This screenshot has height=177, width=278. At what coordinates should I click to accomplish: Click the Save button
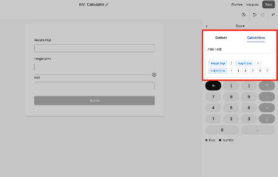tap(269, 5)
